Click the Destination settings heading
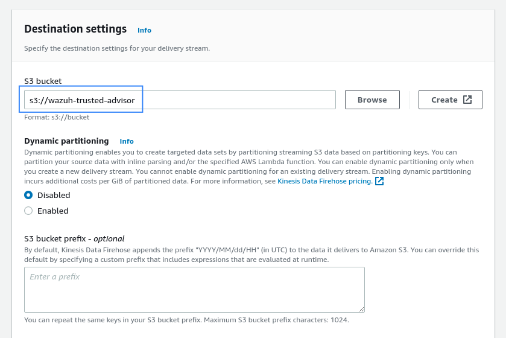 (75, 29)
